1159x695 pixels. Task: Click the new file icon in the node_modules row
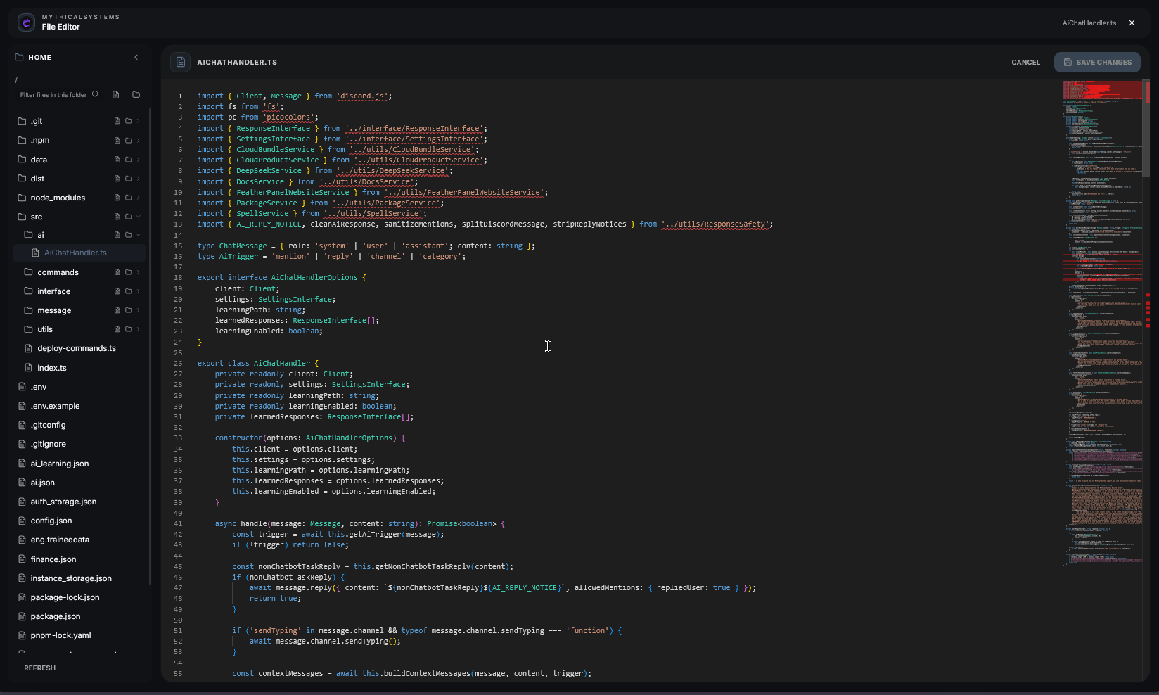(117, 198)
